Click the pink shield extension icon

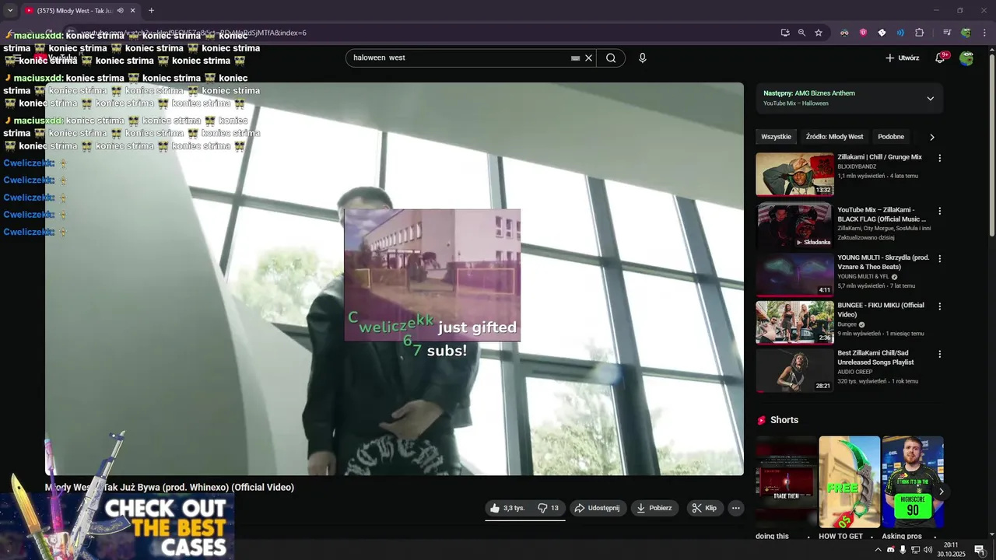(863, 33)
